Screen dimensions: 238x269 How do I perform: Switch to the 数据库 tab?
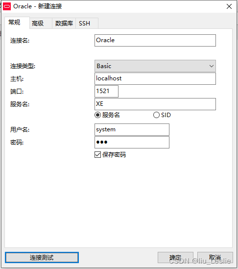pyautogui.click(x=64, y=23)
